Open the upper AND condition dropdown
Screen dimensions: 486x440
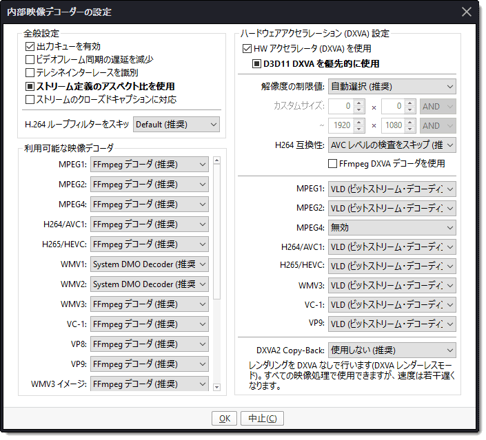tap(438, 107)
